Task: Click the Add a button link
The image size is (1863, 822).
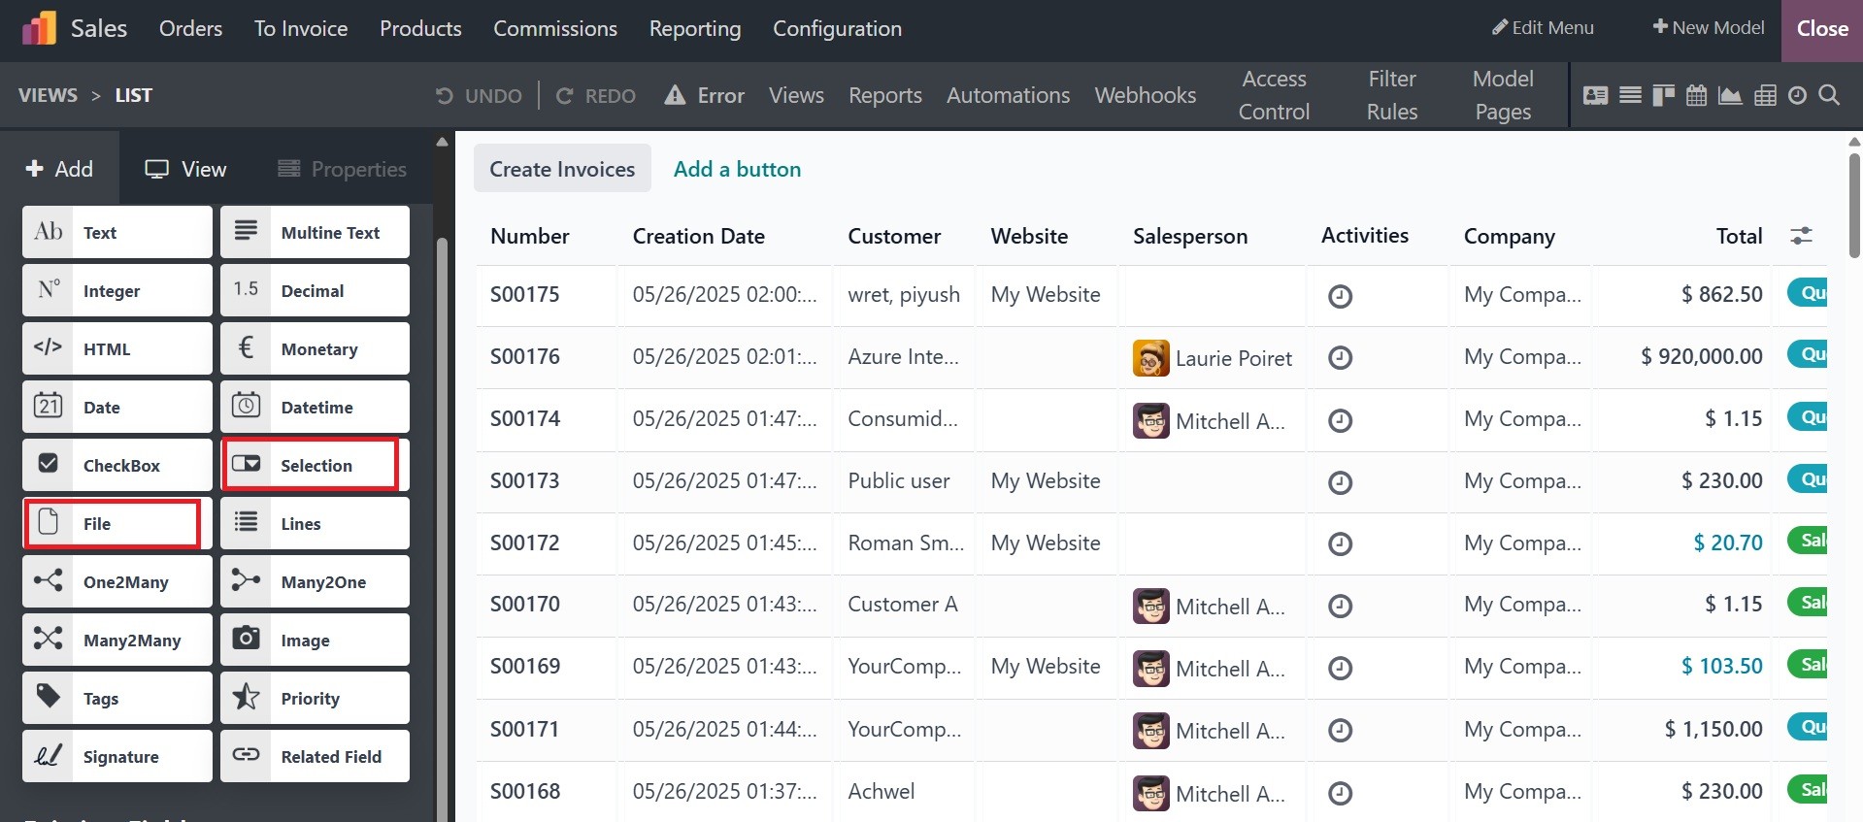Action: pos(738,169)
